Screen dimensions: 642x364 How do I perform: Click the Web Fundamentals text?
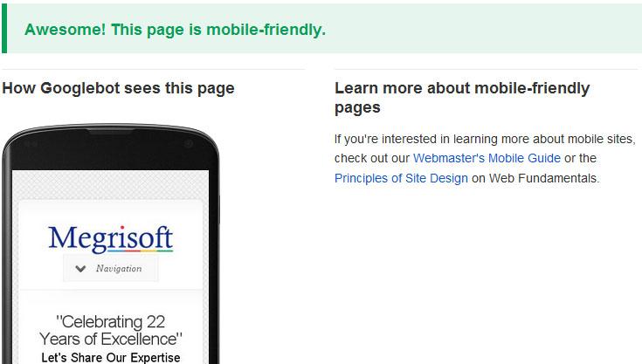click(x=544, y=178)
